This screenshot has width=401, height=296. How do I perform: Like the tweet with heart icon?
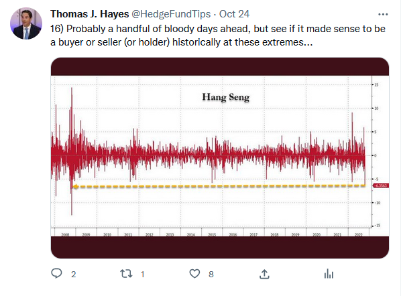point(194,273)
